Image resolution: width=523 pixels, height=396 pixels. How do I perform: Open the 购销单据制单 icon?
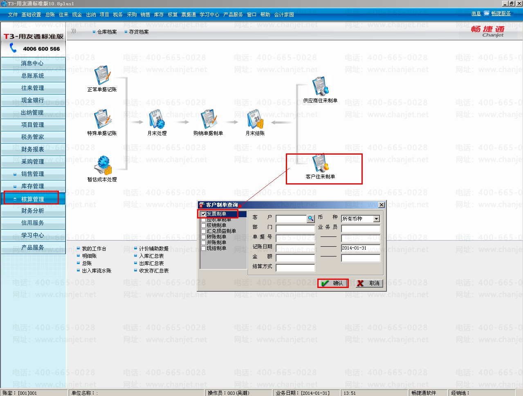pos(208,119)
